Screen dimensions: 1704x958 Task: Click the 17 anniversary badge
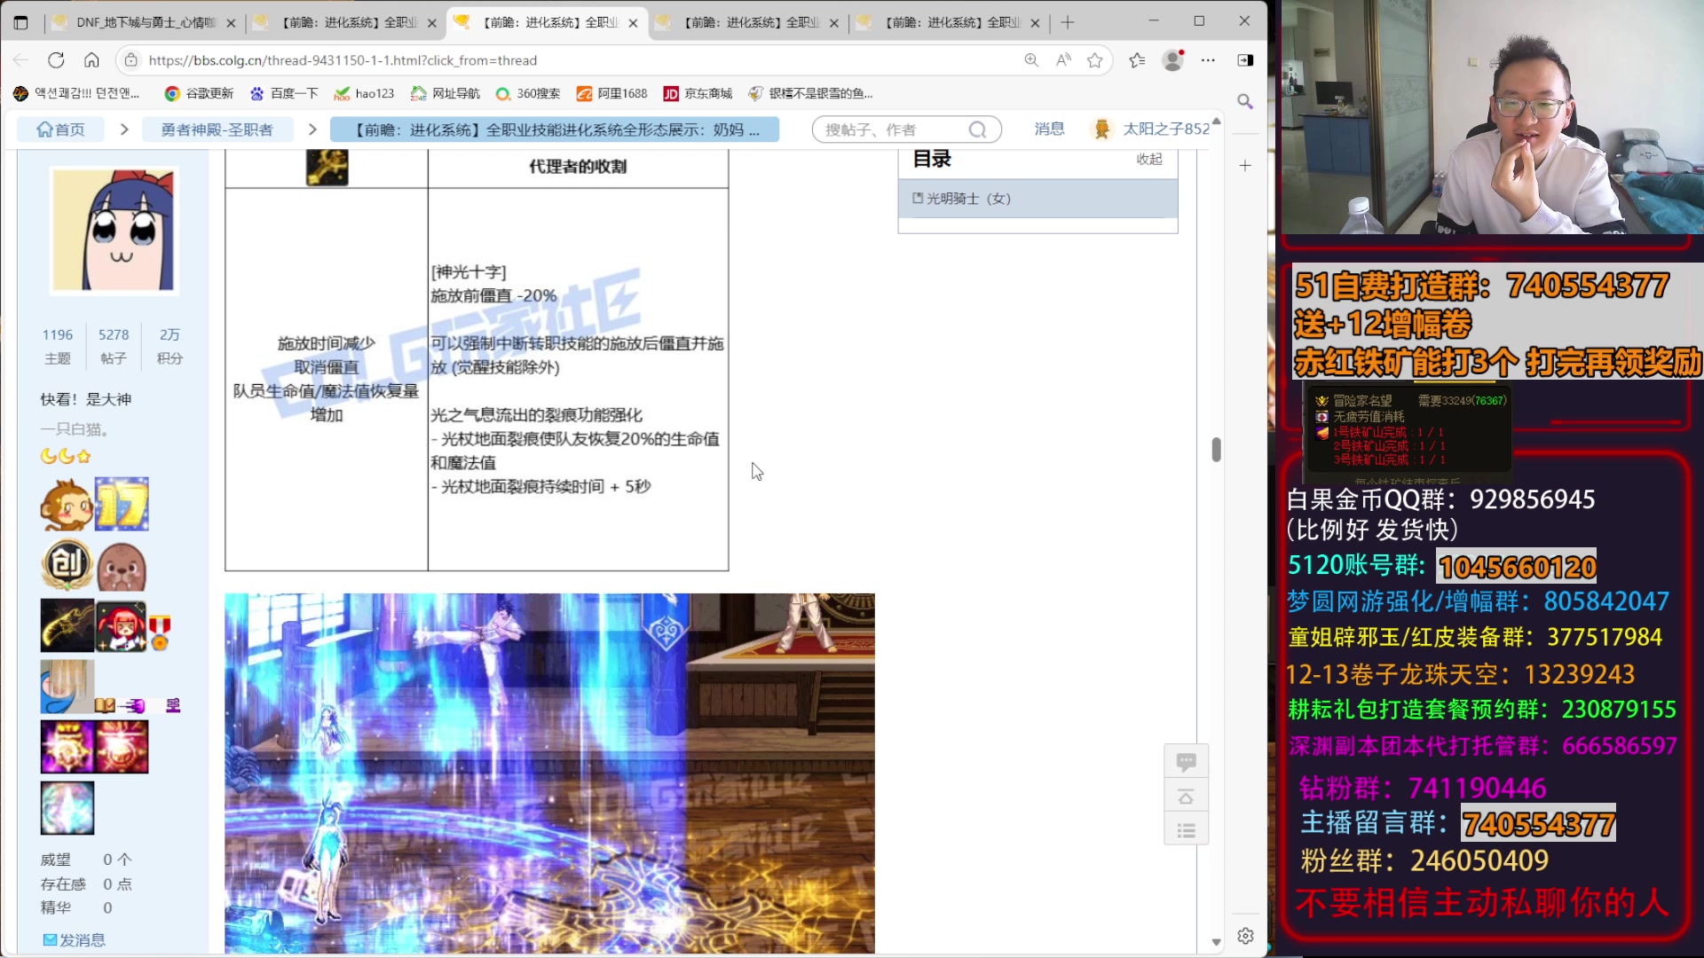click(122, 504)
